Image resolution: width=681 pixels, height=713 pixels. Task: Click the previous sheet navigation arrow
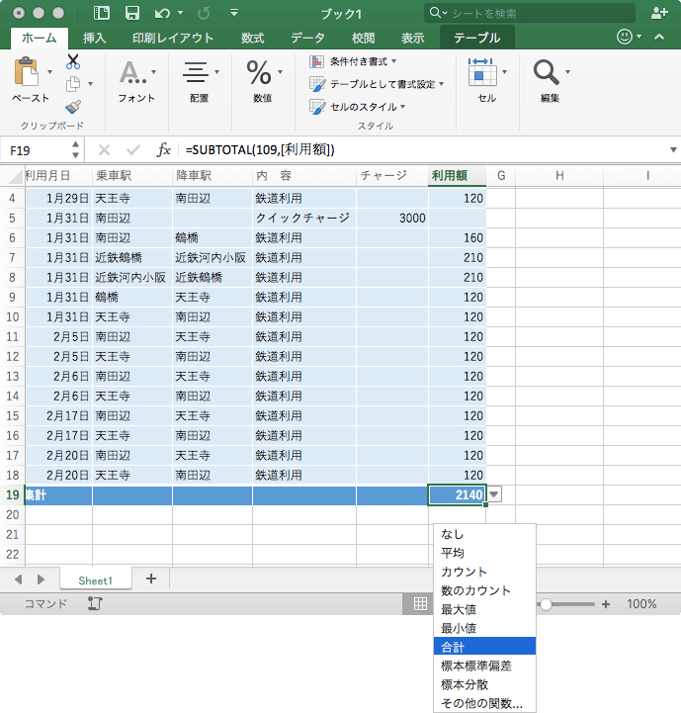[19, 579]
